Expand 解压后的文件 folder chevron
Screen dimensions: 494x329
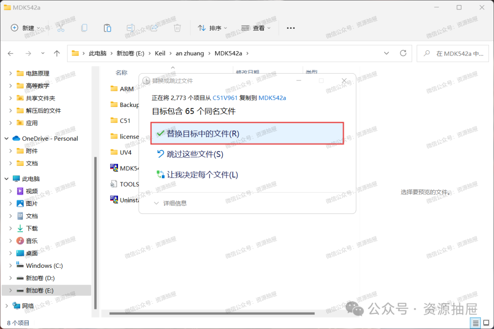pyautogui.click(x=11, y=111)
